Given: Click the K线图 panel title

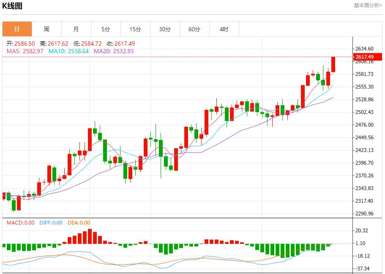Looking at the screenshot, I should 12,6.
